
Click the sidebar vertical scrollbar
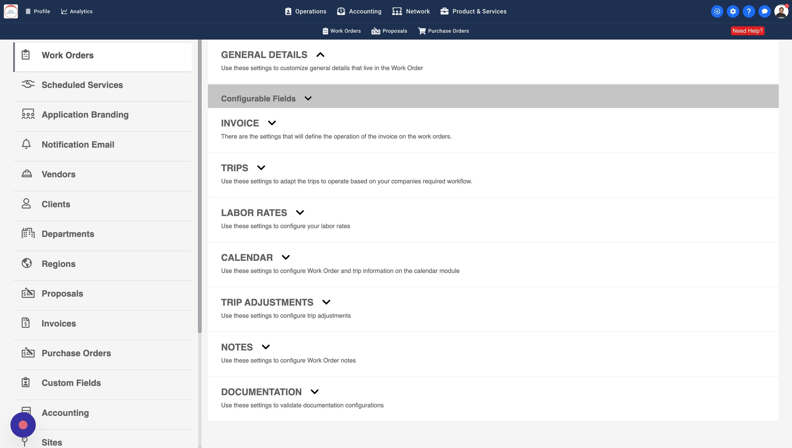coord(199,185)
